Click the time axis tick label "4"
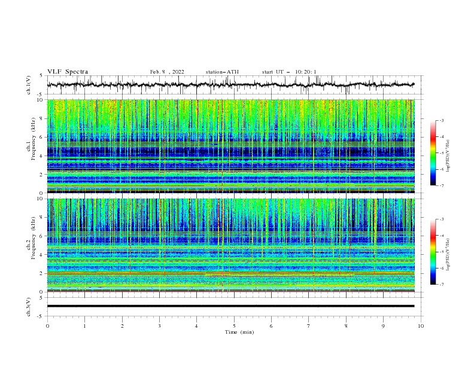Image resolution: width=474 pixels, height=366 pixels. click(196, 326)
